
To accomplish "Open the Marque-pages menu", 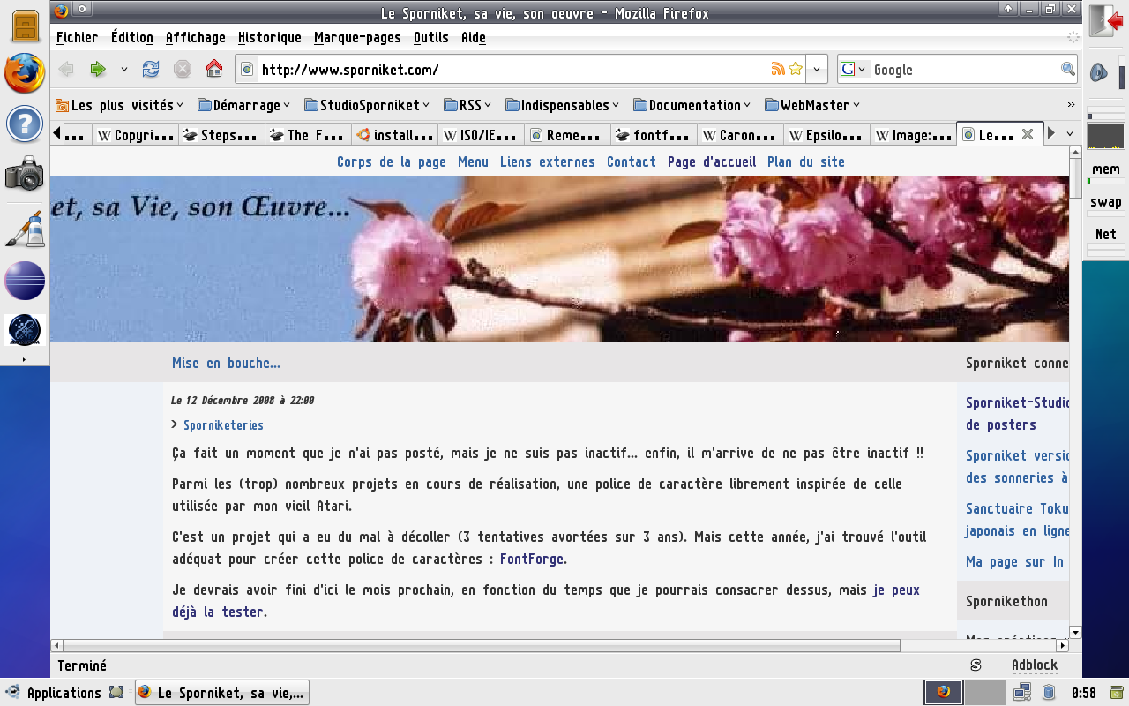I will click(357, 37).
